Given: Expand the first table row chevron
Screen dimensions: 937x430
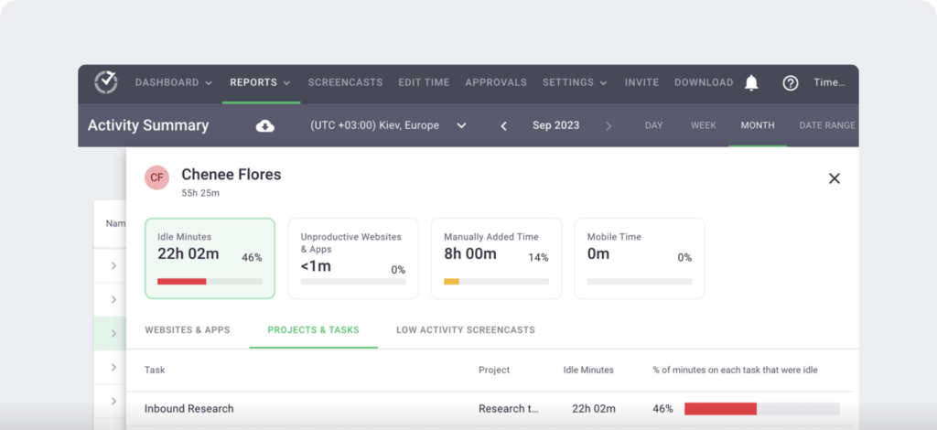Looking at the screenshot, I should tap(114, 266).
